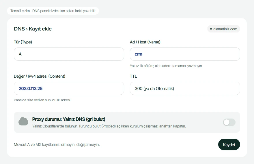254x164 pixels.
Task: Open the TTL field showing 300
Action: point(185,88)
